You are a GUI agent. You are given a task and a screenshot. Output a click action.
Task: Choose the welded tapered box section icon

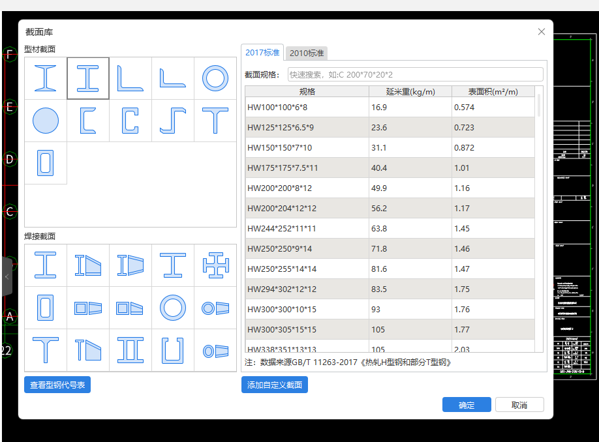88,308
